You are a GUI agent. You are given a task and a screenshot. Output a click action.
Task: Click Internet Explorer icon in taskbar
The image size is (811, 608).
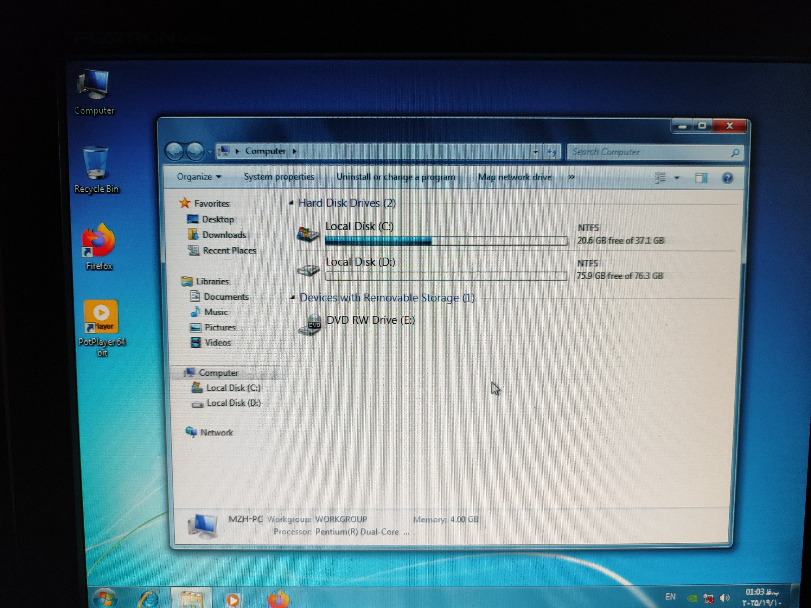click(149, 599)
